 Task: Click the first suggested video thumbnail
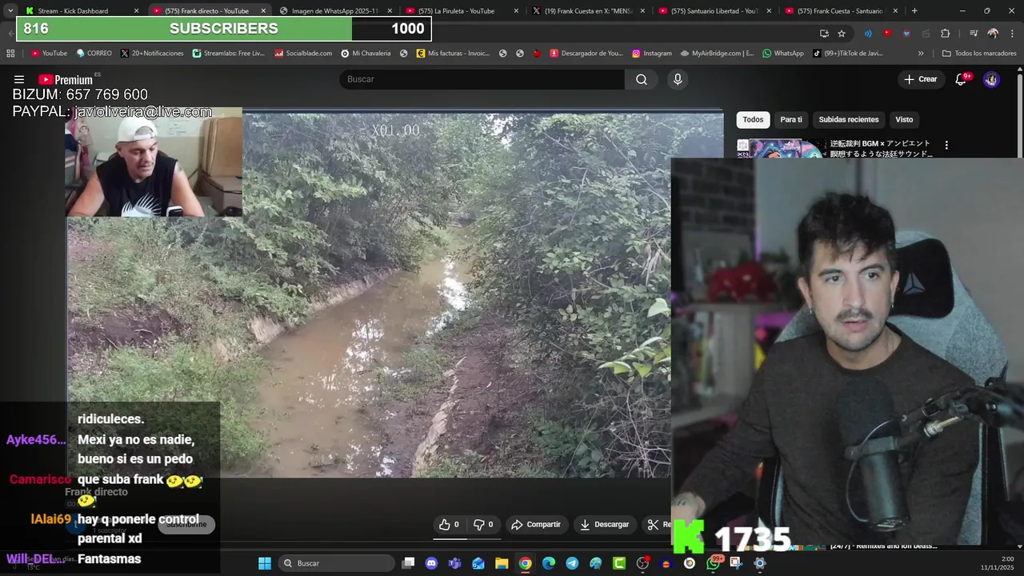coord(780,149)
